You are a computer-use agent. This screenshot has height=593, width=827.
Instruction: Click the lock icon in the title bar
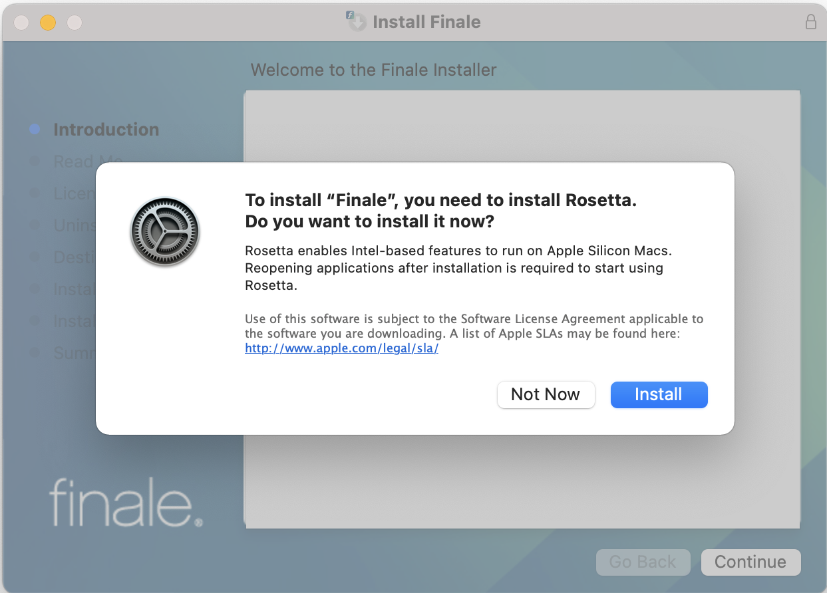(810, 22)
